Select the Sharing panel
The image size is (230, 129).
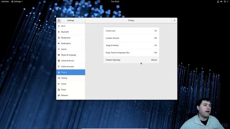click(x=71, y=78)
